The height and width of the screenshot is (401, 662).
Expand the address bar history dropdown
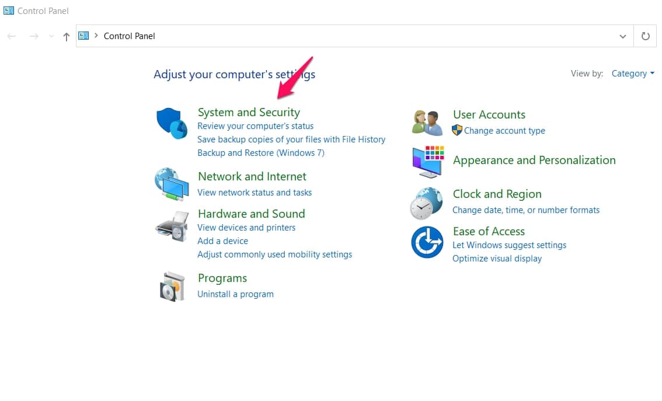[x=623, y=36]
